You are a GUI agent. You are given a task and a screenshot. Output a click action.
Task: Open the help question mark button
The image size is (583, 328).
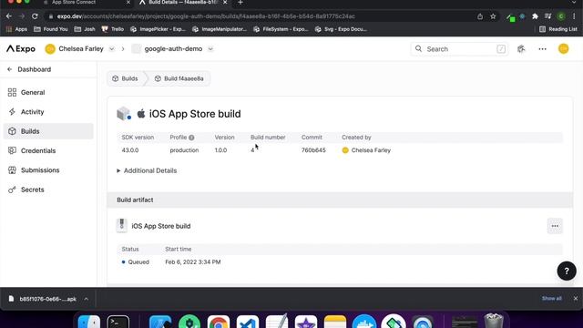tap(567, 272)
